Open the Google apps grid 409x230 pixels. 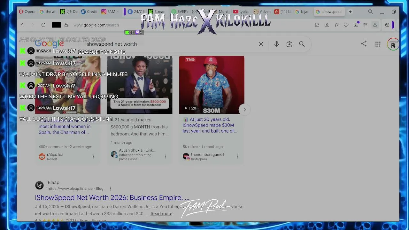(378, 44)
